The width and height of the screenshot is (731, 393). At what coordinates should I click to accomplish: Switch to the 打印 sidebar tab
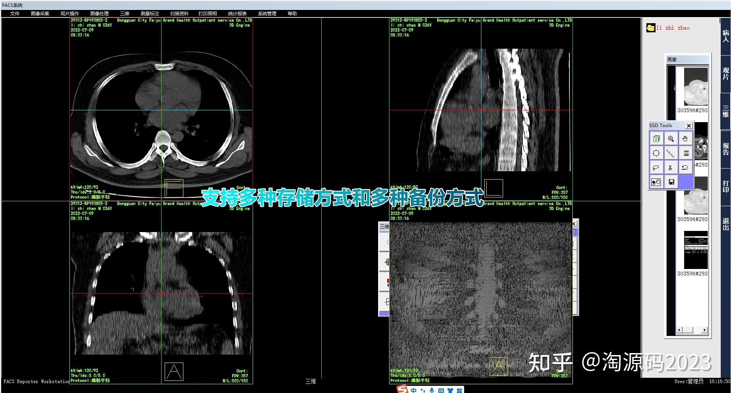726,187
